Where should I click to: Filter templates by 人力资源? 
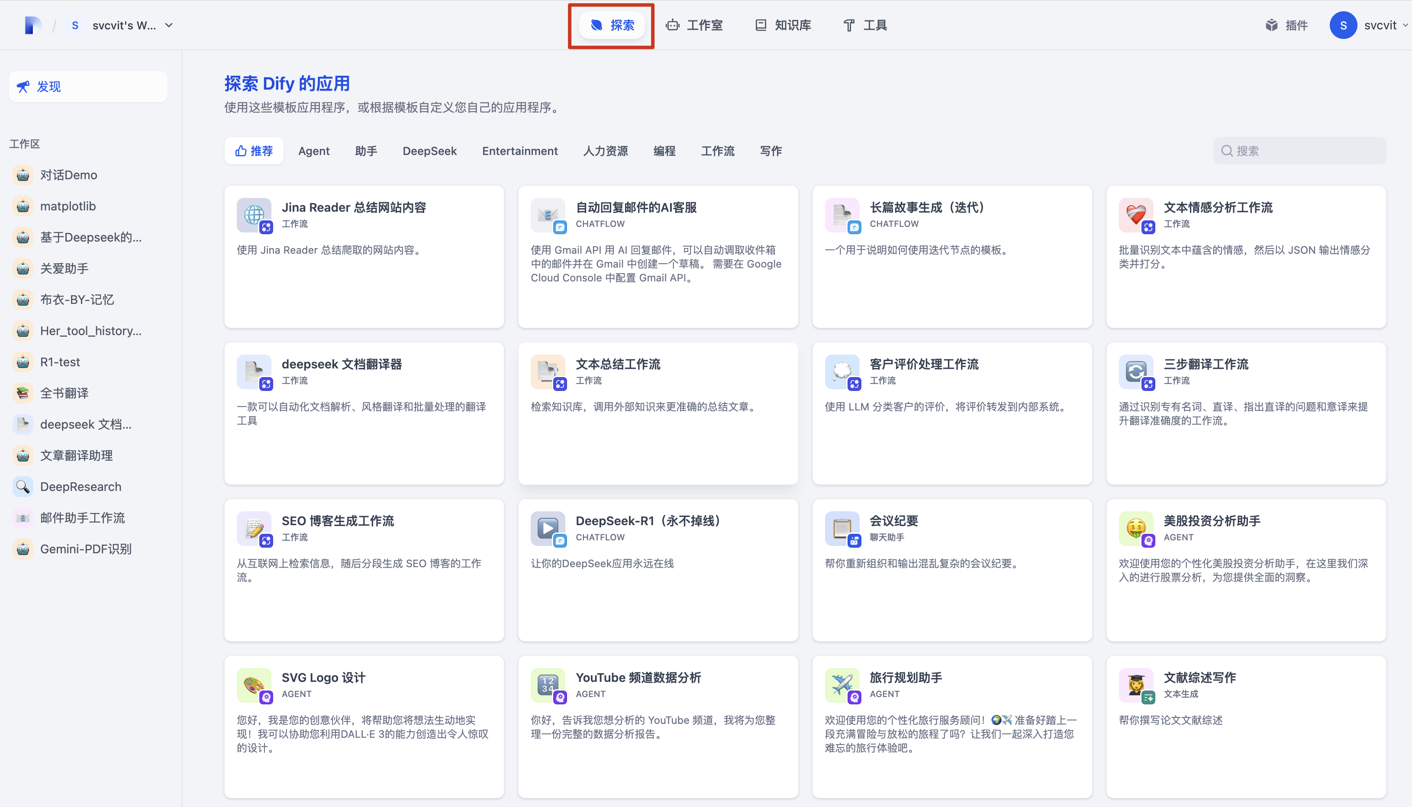(605, 151)
